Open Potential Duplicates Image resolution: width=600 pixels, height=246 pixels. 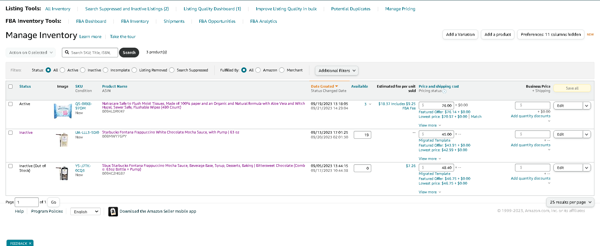point(351,9)
